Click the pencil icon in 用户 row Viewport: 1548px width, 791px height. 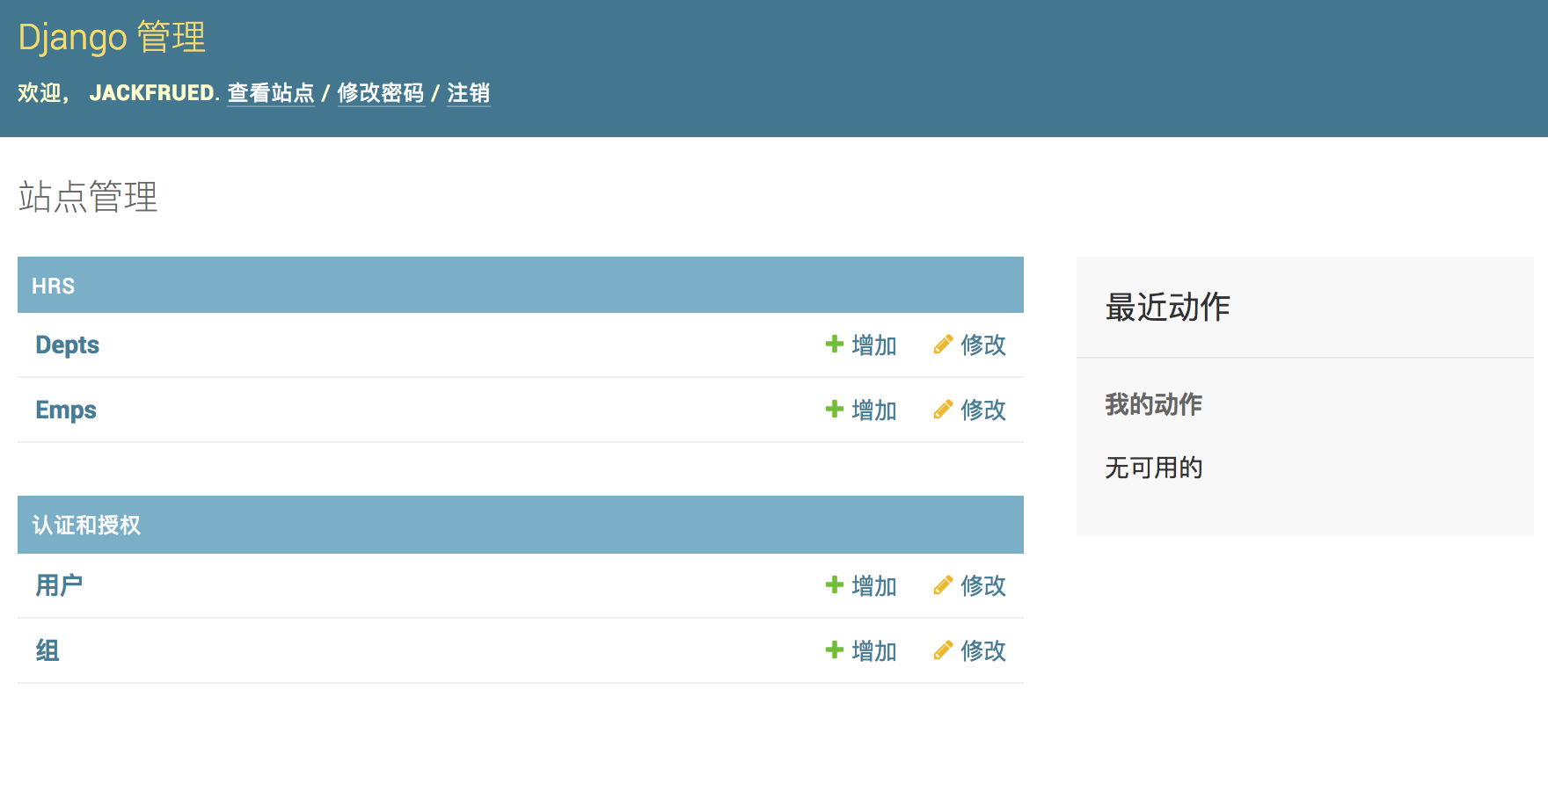click(x=943, y=585)
